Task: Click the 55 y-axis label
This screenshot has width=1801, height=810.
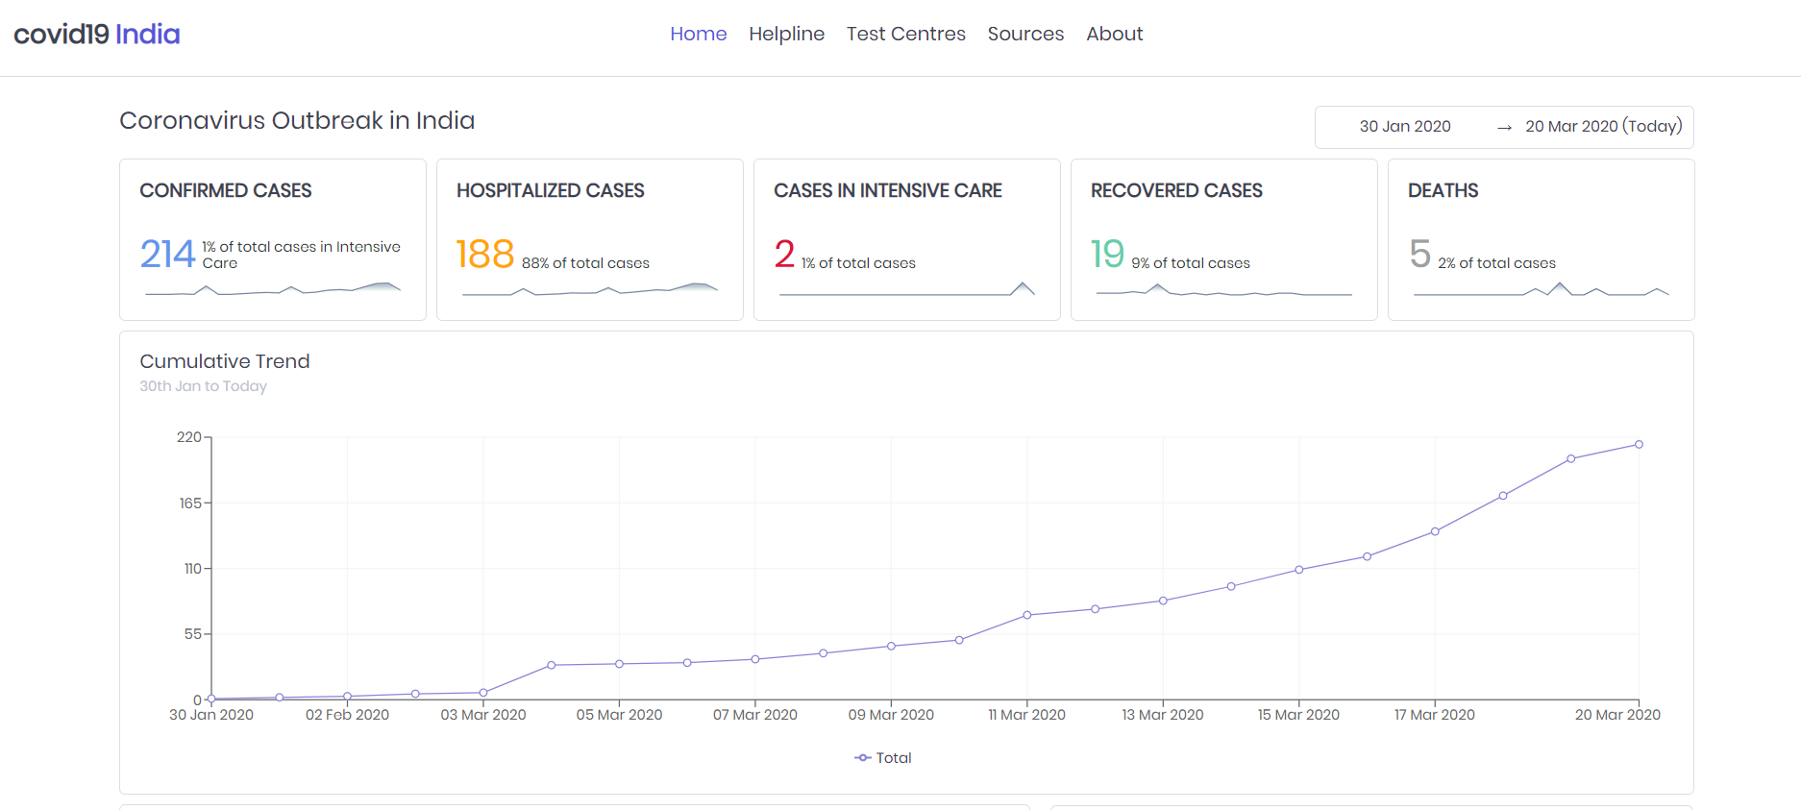Action: tap(193, 634)
